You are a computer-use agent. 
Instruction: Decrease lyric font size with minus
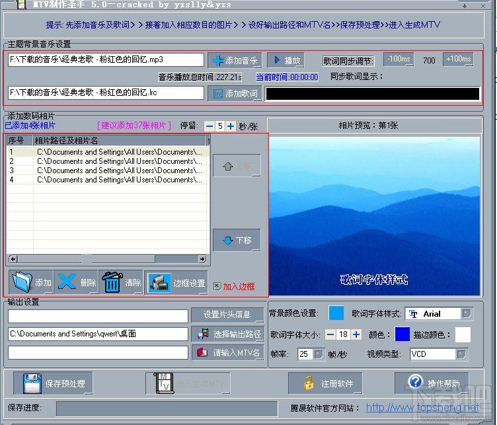coord(330,334)
